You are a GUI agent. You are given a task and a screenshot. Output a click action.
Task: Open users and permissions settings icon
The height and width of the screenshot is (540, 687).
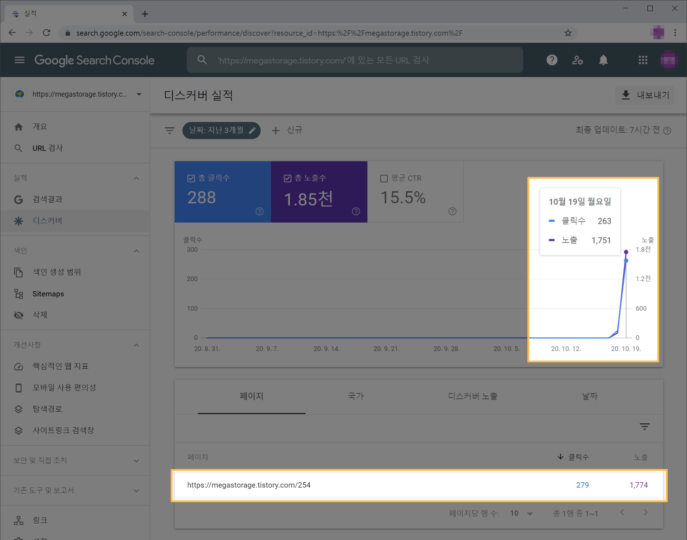(577, 60)
